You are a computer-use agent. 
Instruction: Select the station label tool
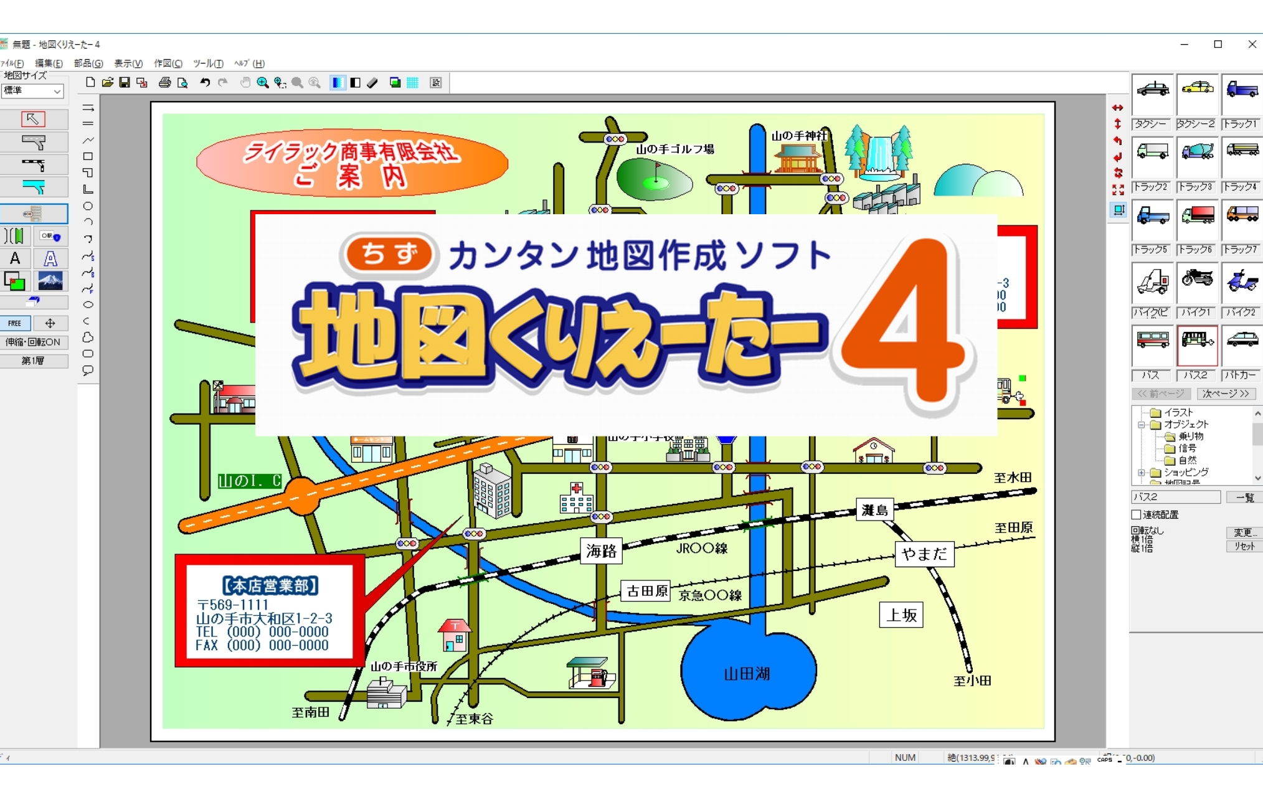(50, 237)
